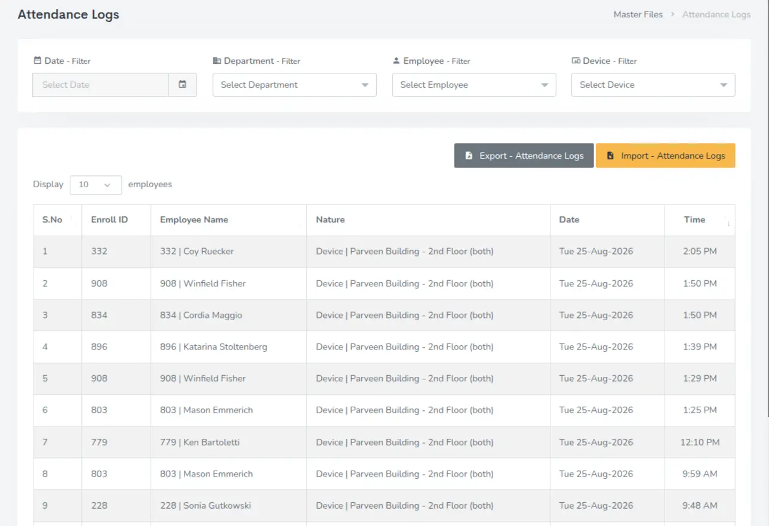Click the 9:59 AM time cell
769x526 pixels.
pos(700,474)
